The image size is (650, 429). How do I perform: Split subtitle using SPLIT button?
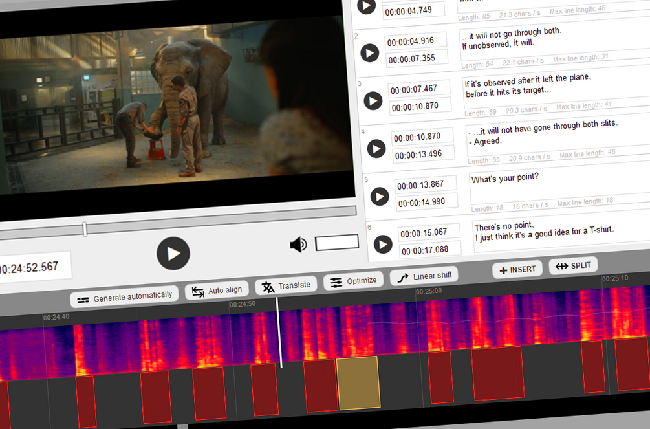pos(573,265)
